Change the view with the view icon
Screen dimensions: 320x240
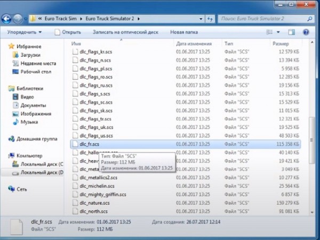(x=269, y=32)
